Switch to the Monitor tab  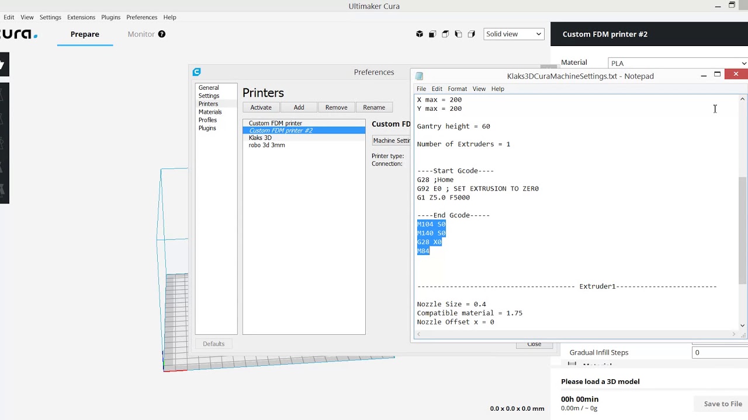(141, 34)
